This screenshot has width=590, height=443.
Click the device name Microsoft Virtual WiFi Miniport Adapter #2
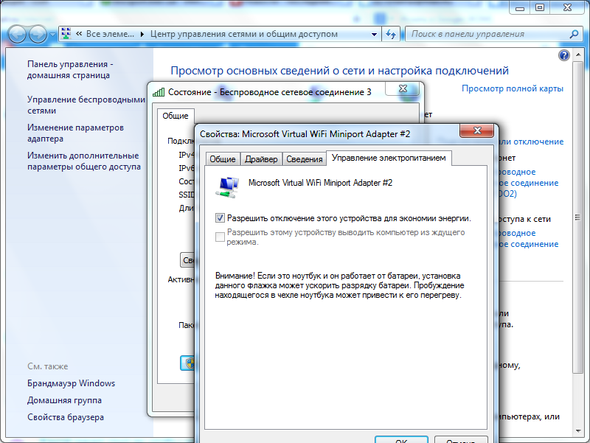tap(320, 183)
